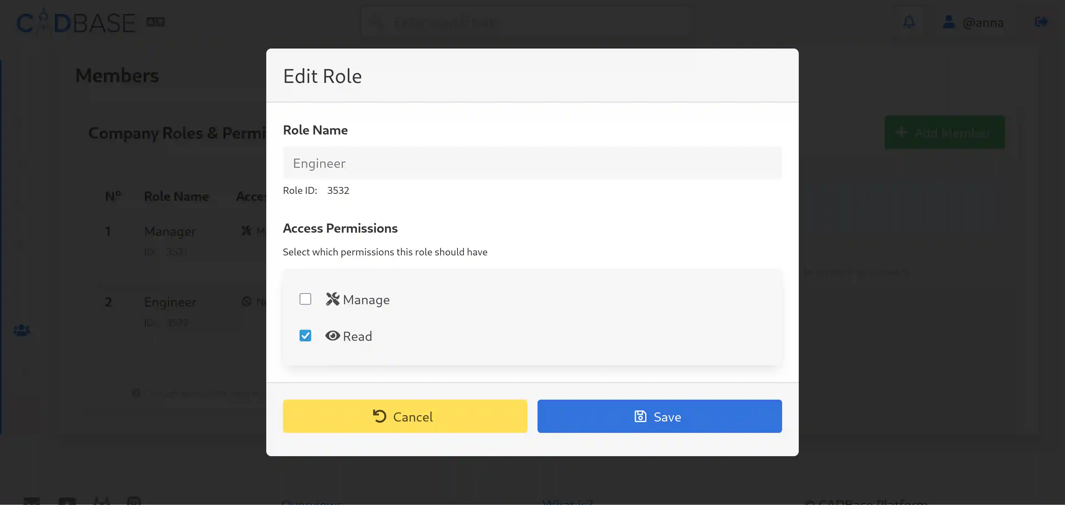The image size is (1065, 505).
Task: Click the notification bell icon
Action: [x=909, y=21]
